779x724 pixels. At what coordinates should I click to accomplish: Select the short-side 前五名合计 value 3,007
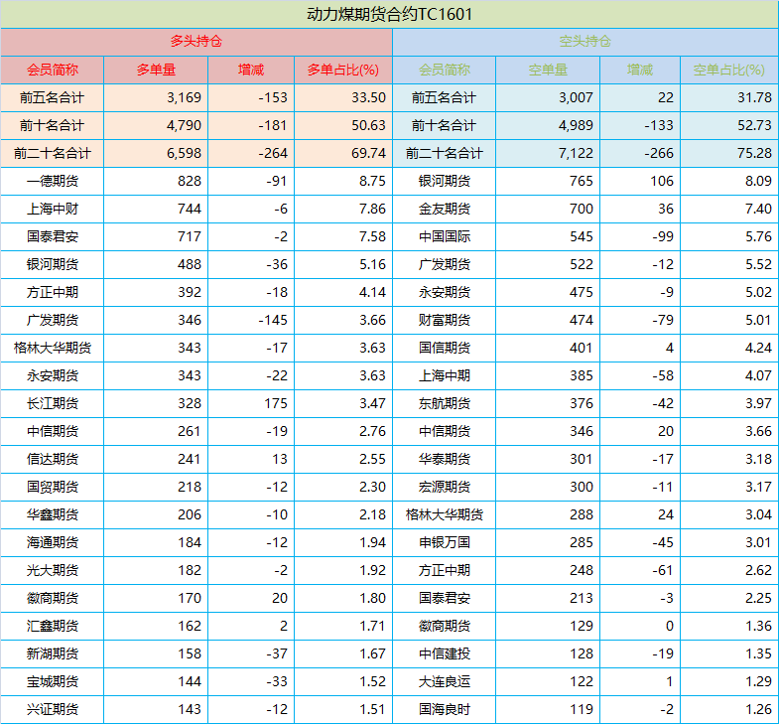576,97
